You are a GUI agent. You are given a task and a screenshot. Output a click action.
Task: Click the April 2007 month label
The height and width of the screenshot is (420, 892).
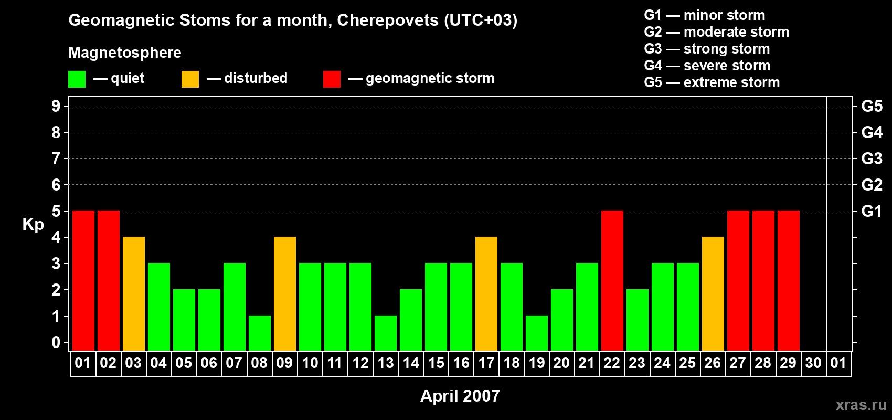click(460, 396)
